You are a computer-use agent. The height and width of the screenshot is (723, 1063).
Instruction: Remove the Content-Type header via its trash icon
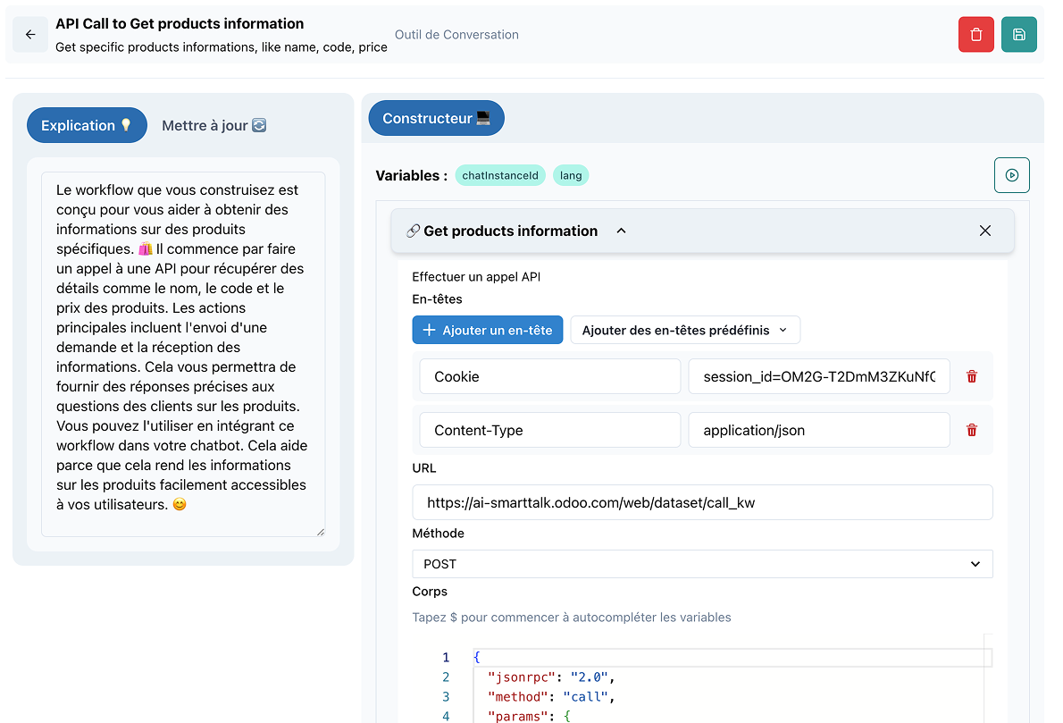tap(971, 430)
